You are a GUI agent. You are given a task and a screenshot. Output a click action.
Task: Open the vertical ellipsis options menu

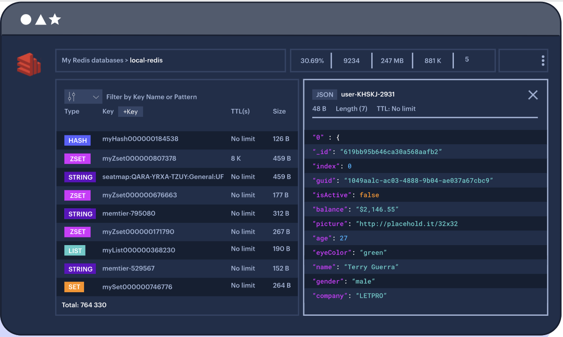pyautogui.click(x=542, y=60)
